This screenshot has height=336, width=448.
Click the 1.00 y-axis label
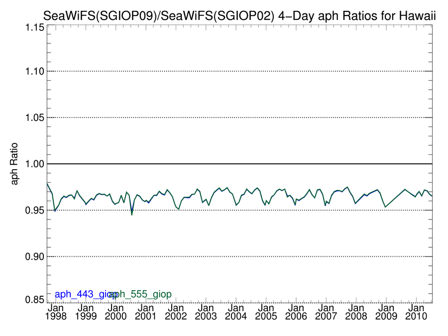(35, 164)
